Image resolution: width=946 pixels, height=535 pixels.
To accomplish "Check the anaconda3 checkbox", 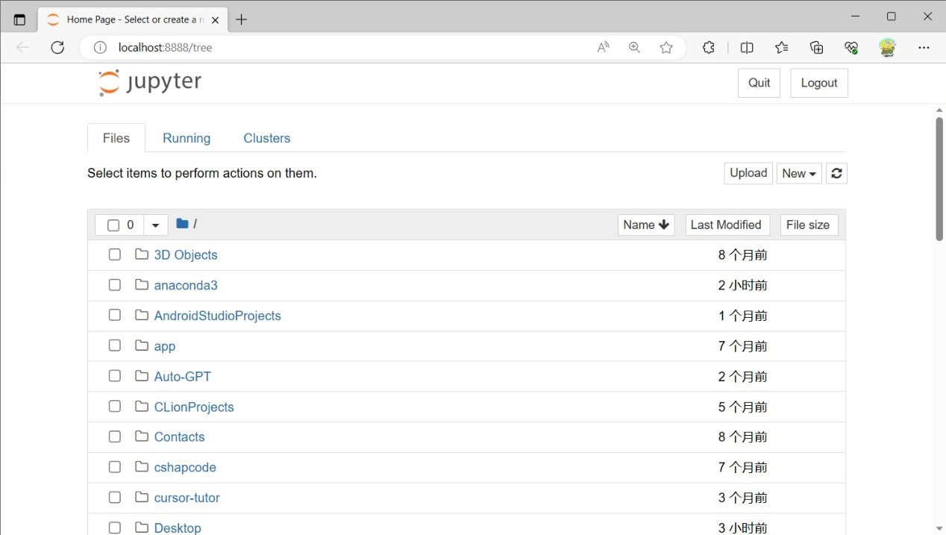I will pyautogui.click(x=114, y=284).
